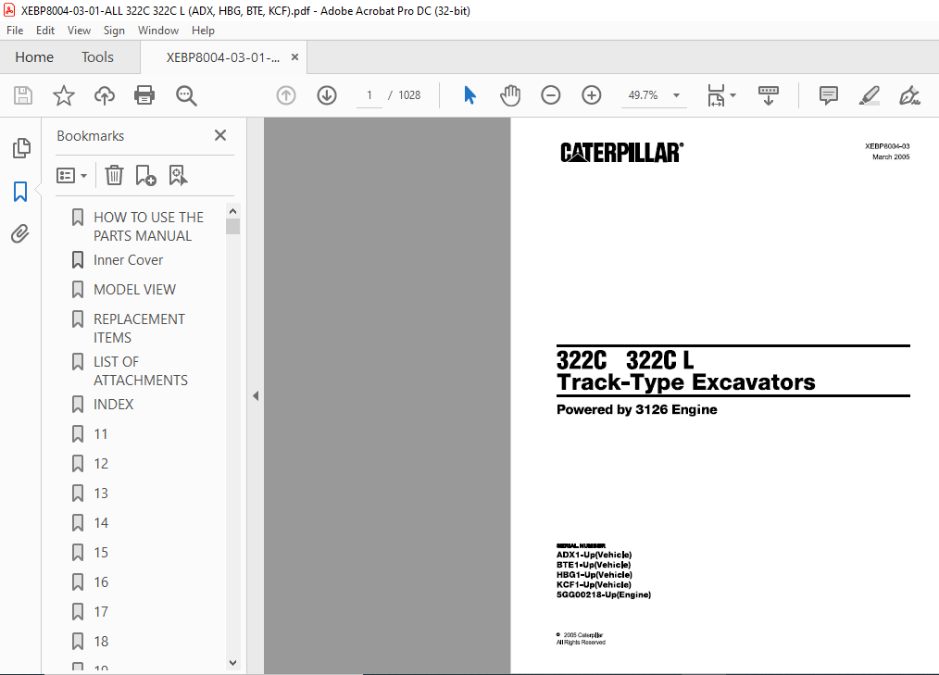The height and width of the screenshot is (675, 939).
Task: Open the File menu
Action: coord(15,31)
